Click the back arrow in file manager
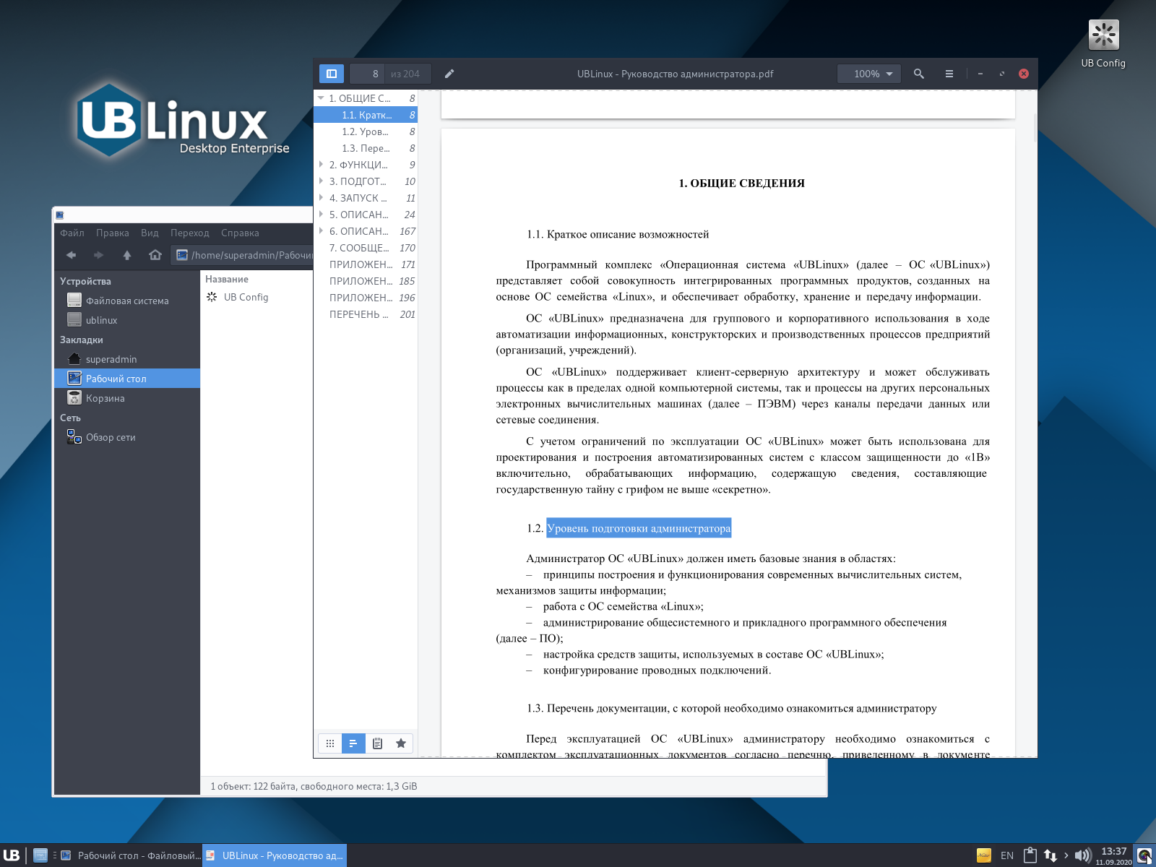This screenshot has width=1156, height=867. coord(71,255)
